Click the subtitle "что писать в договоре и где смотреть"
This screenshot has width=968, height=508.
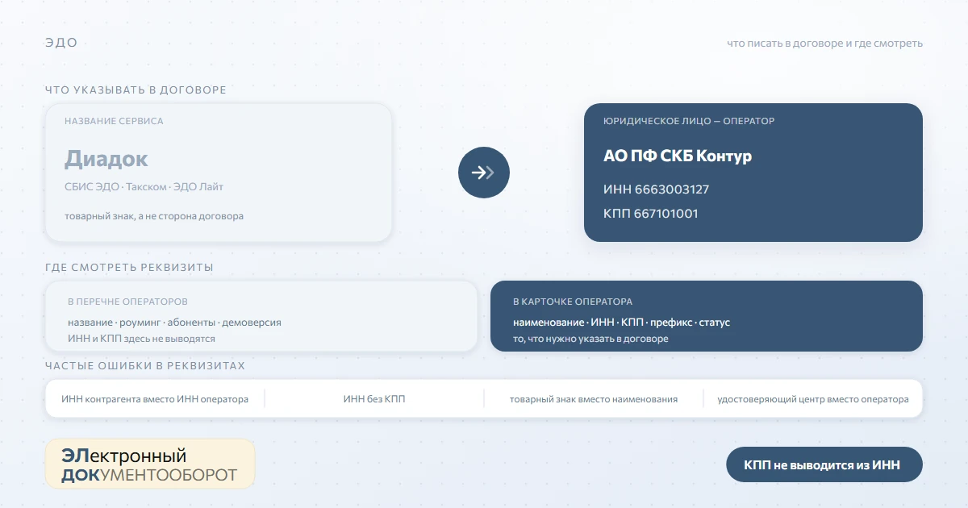point(824,43)
